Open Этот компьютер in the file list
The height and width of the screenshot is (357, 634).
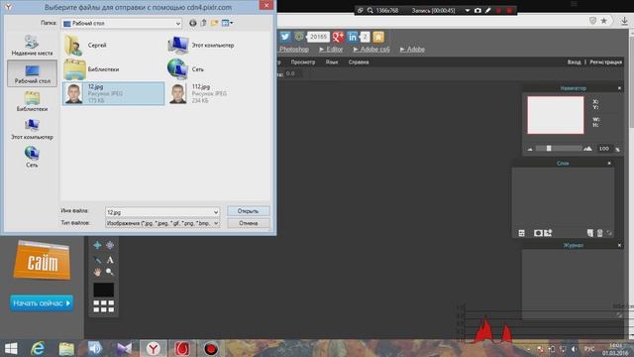pyautogui.click(x=201, y=46)
